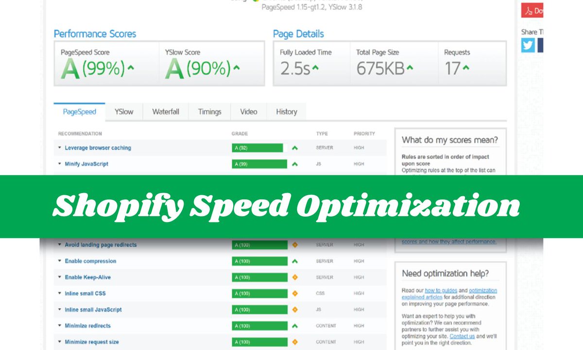Open Minimize redirects recommendation
583x350 pixels.
87,326
